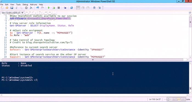192x102 pixels.
Task: Start PowerShell.exe from the blue toolbar icon
Action: pos(72,8)
